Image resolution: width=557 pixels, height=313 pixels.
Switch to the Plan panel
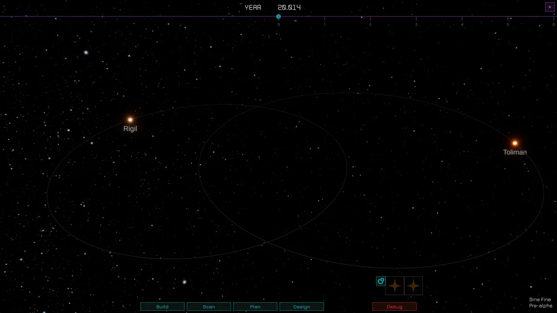point(255,307)
